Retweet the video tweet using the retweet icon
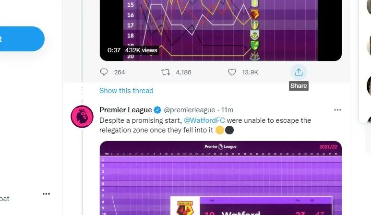The image size is (371, 215). (x=166, y=72)
